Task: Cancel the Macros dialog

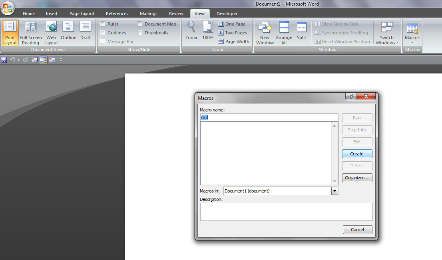Action: [357, 230]
